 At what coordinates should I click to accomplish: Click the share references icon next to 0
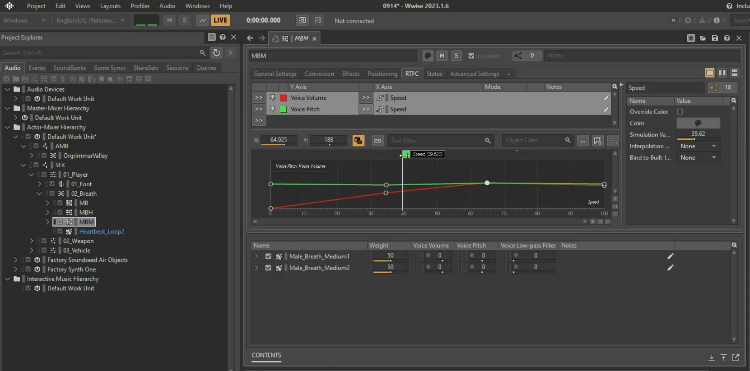click(518, 55)
